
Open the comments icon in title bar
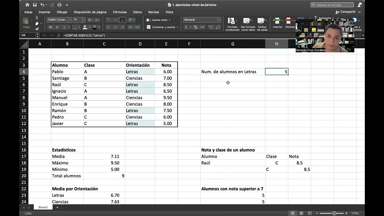360,5
